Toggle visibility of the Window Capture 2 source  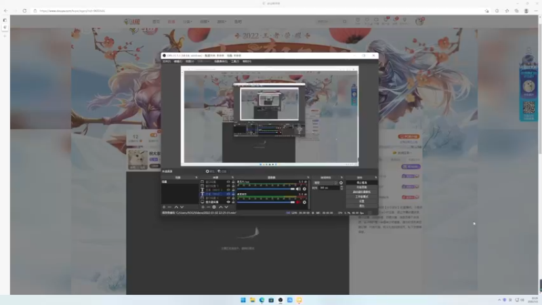(x=228, y=186)
